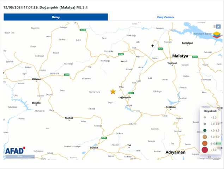224x169 pixels.
Task: Click the red >7.0 magnitude circle
Action: coord(205,150)
